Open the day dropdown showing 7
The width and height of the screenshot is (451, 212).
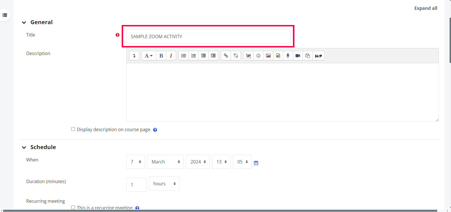pos(135,162)
